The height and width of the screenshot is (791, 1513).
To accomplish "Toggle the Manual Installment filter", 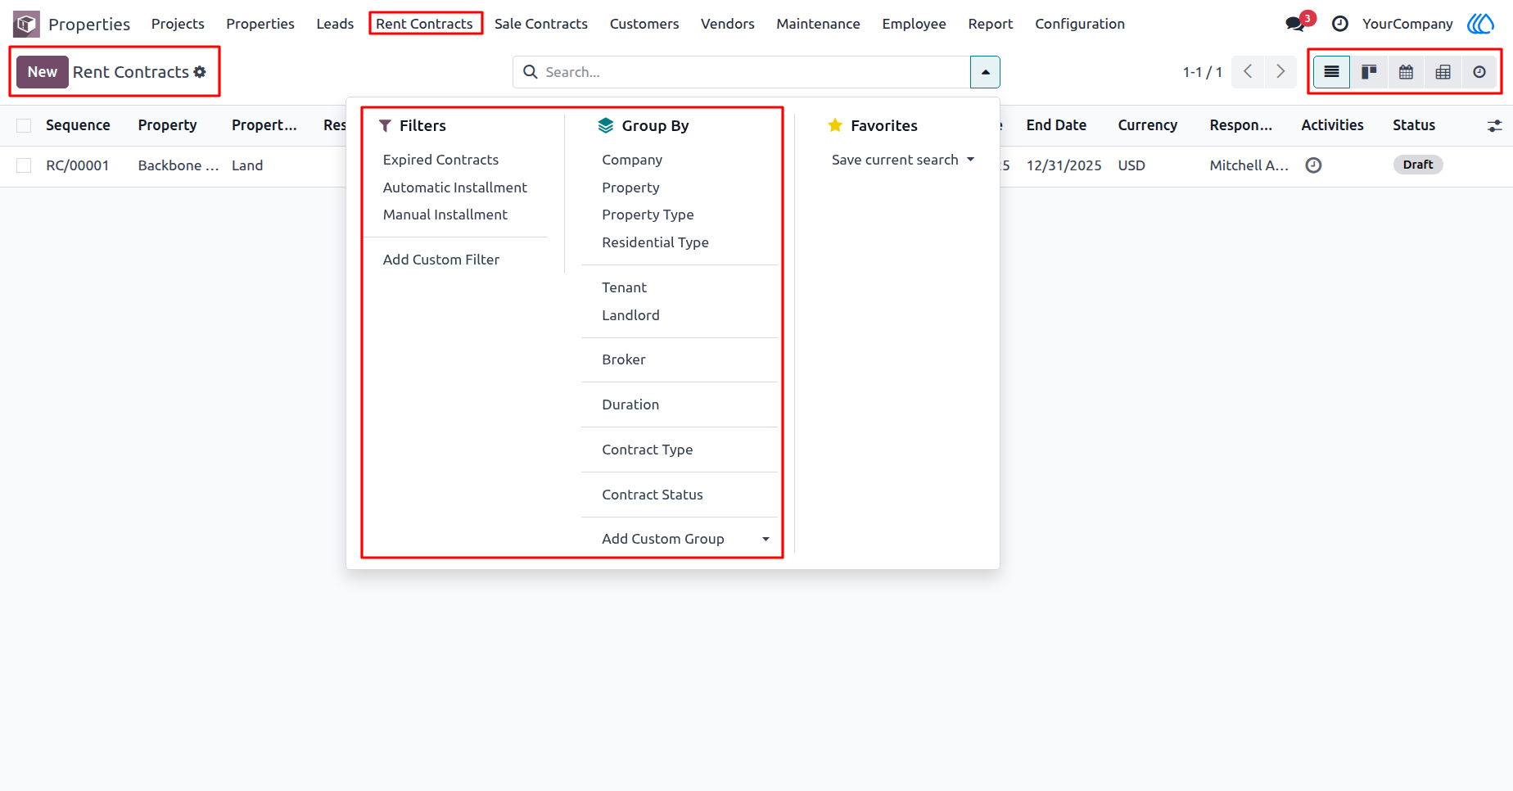I will tap(445, 215).
